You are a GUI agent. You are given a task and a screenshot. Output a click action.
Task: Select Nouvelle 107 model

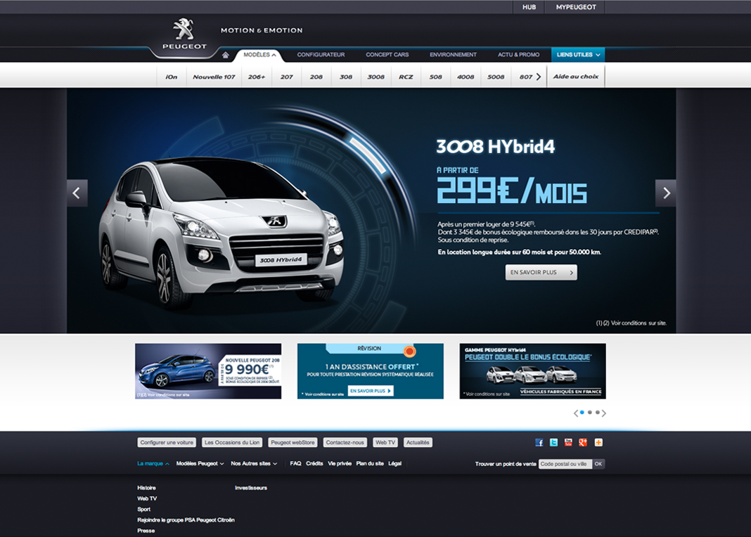coord(214,77)
